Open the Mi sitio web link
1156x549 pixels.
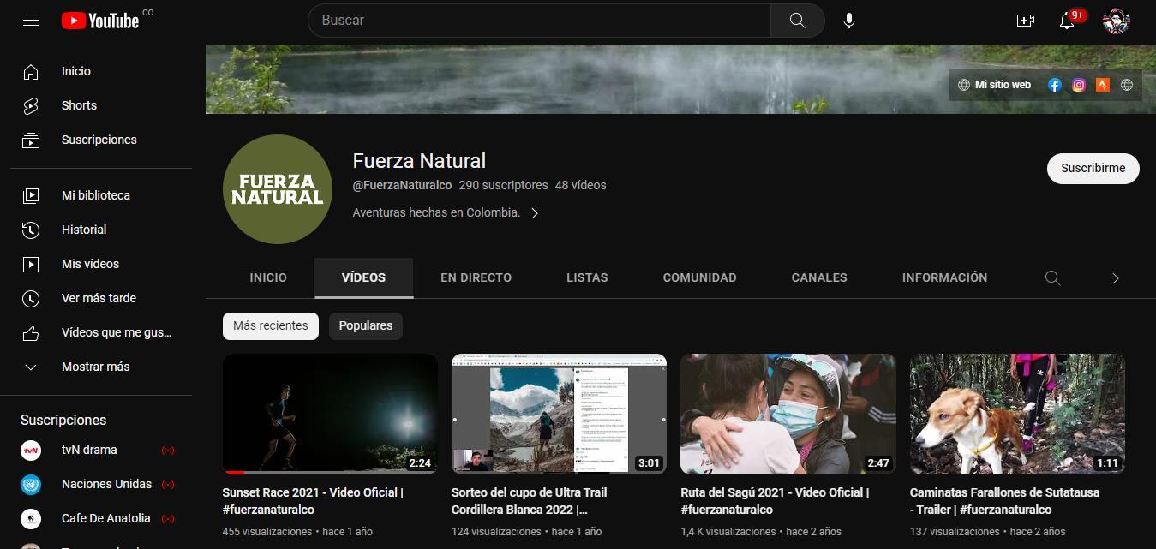pyautogui.click(x=995, y=85)
